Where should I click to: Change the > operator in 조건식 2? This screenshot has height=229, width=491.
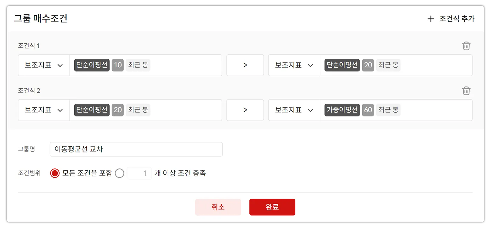tap(245, 110)
